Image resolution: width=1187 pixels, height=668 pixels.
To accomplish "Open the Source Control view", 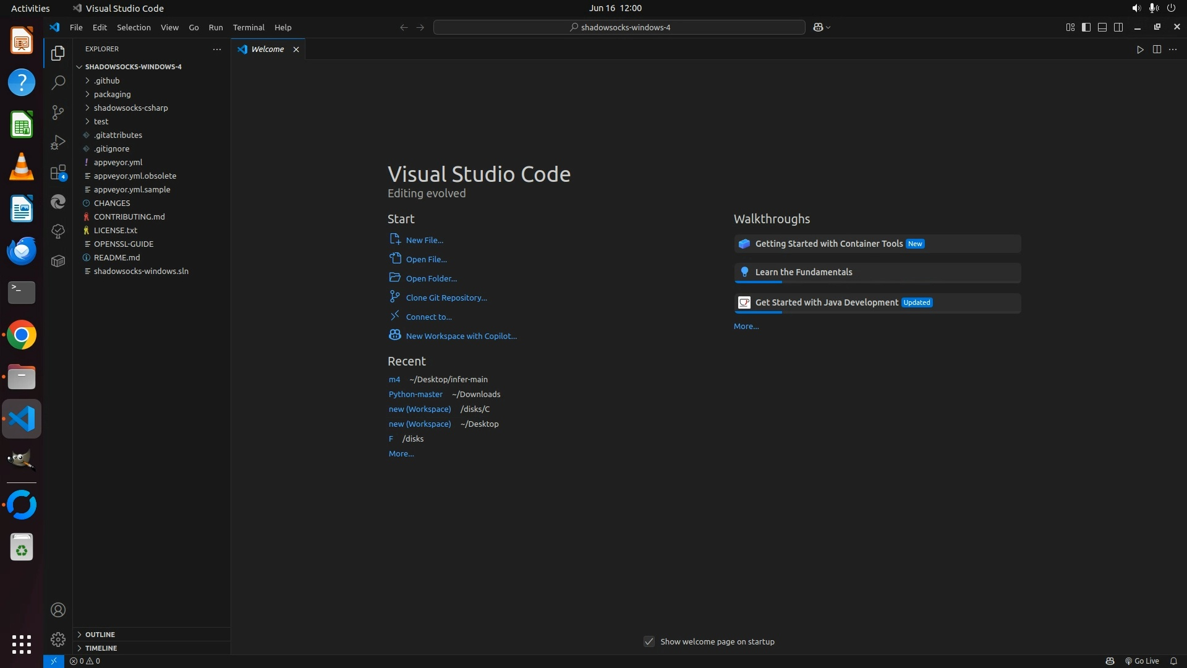I will [58, 112].
